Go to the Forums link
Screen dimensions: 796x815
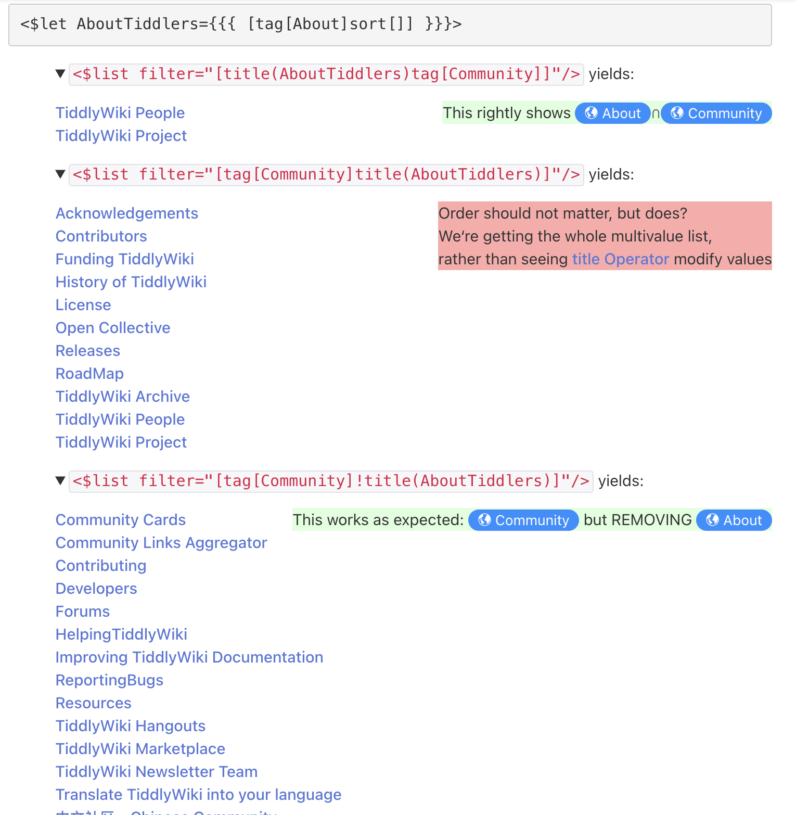click(x=82, y=612)
